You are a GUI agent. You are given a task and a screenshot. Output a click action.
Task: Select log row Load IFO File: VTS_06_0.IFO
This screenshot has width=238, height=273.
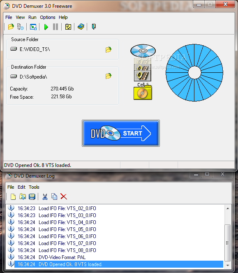119,236
